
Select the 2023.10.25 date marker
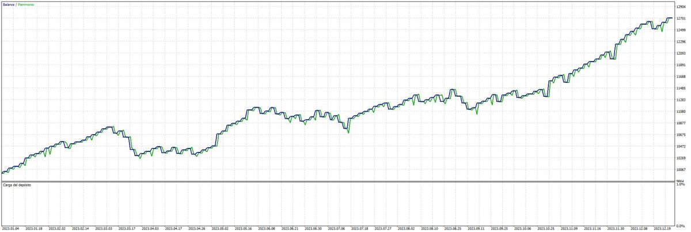click(549, 229)
